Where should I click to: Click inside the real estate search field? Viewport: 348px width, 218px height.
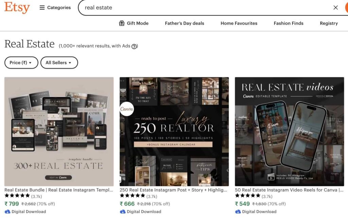[x=204, y=7]
